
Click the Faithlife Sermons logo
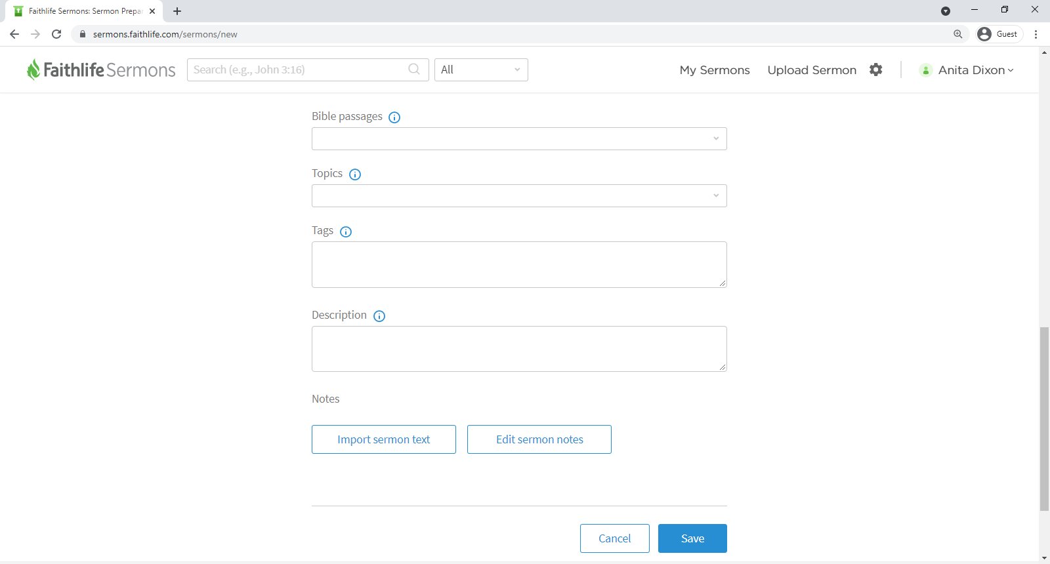click(x=101, y=70)
